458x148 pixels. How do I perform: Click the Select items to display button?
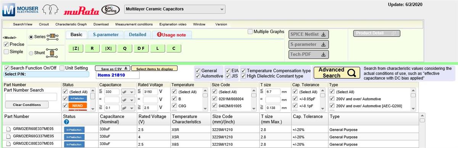click(x=154, y=69)
